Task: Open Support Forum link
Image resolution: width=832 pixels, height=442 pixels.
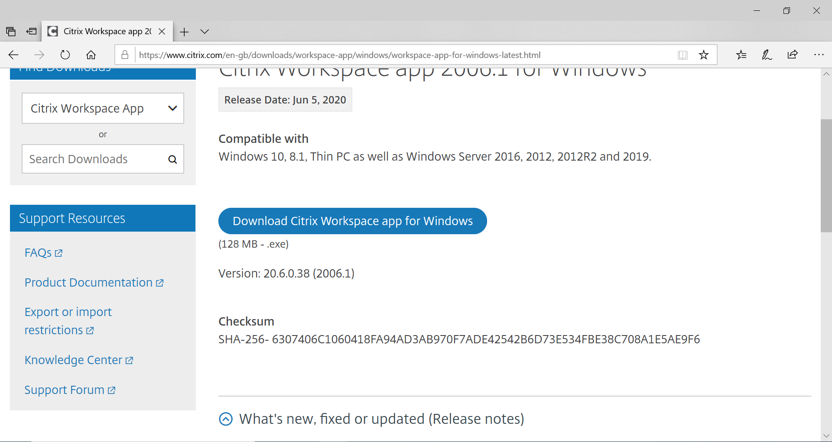Action: coord(70,390)
